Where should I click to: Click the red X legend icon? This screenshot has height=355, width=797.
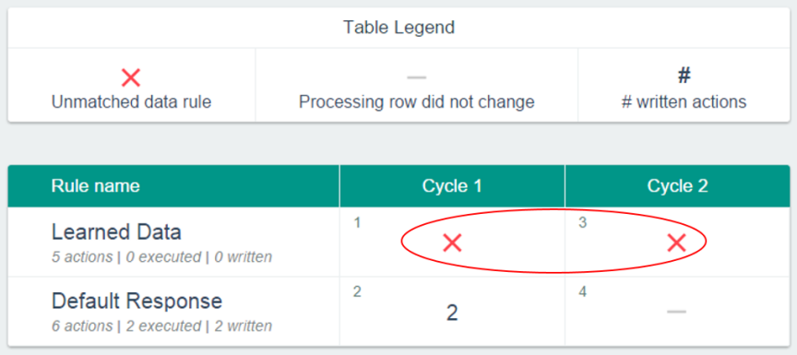pos(131,77)
